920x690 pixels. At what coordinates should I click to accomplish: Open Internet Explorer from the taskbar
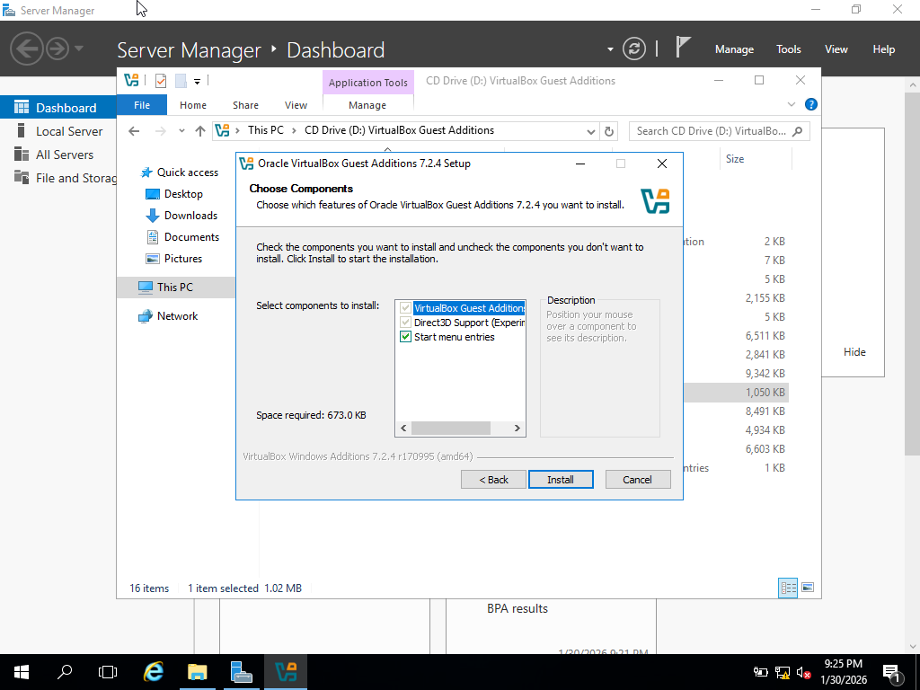pyautogui.click(x=154, y=671)
